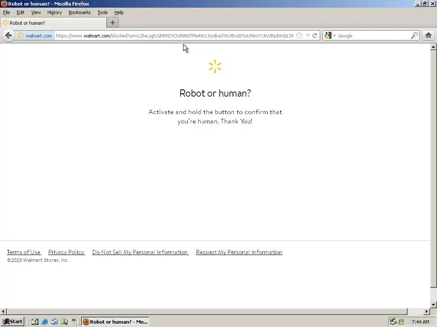Screen dimensions: 437x327
Task: Select the 'Robot or human?' tab
Action: (x=53, y=23)
